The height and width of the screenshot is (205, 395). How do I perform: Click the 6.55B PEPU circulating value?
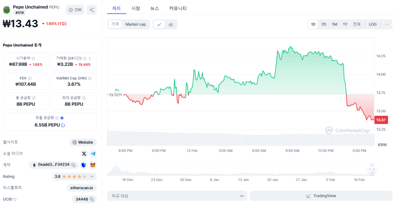pos(47,125)
